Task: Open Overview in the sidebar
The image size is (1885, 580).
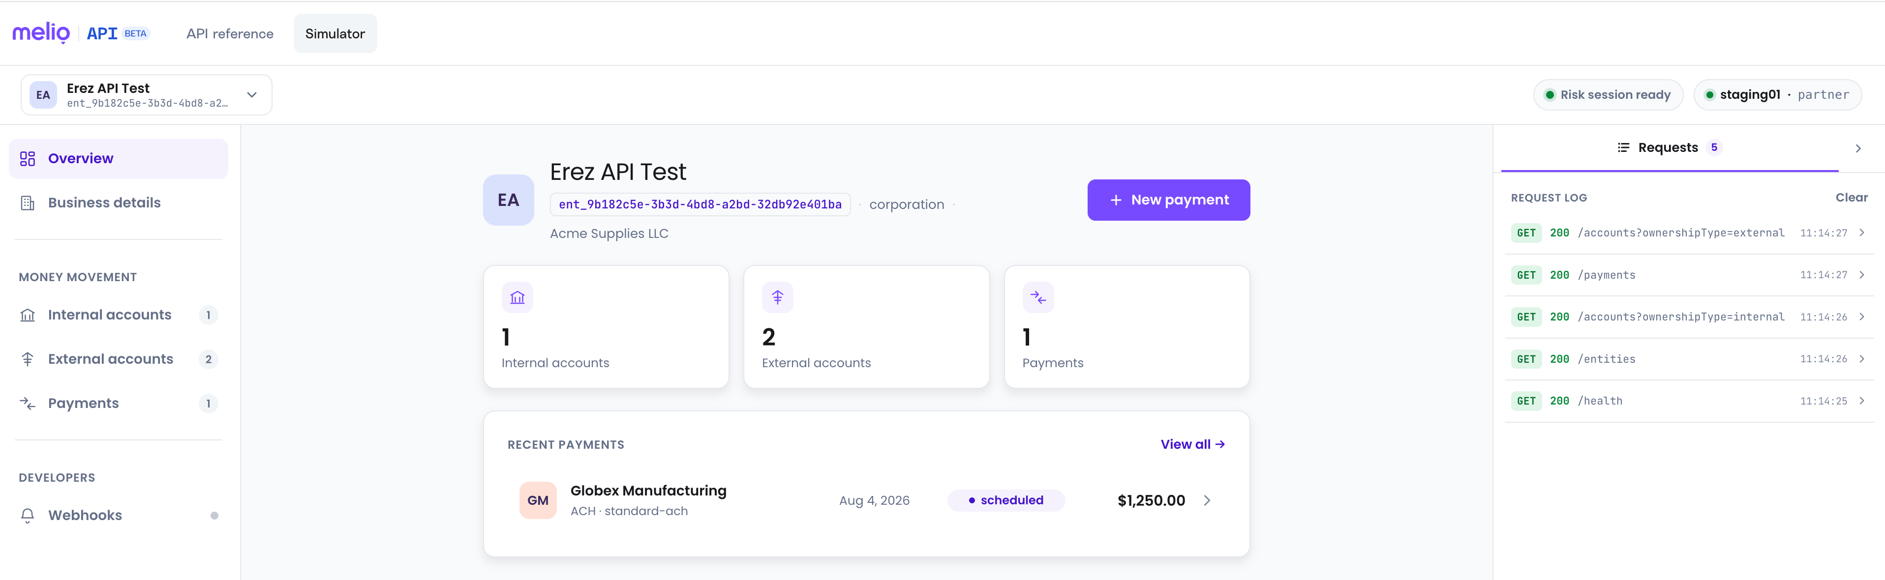Action: tap(119, 159)
